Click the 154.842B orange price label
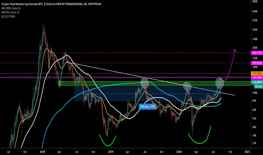The height and width of the screenshot is (155, 263). tap(257, 73)
